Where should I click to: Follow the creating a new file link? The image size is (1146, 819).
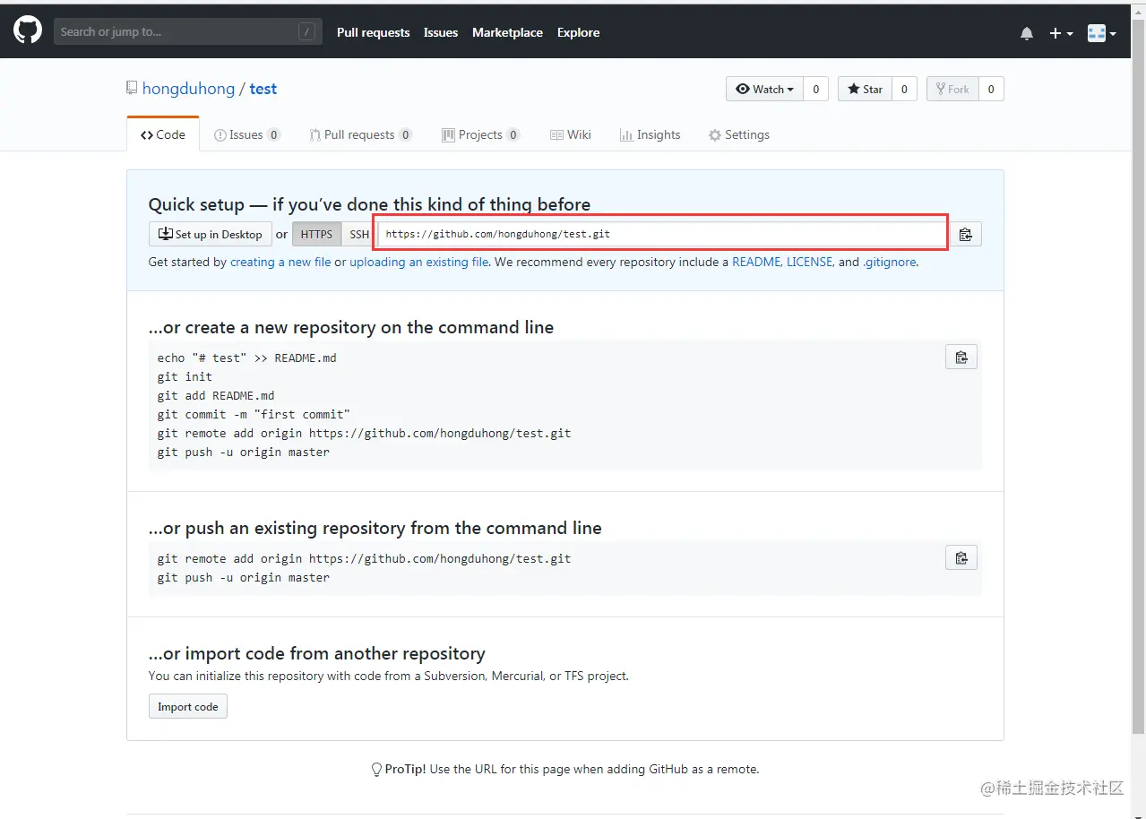coord(280,263)
